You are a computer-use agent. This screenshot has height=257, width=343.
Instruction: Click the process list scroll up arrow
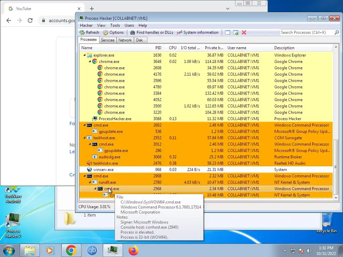pos(336,47)
